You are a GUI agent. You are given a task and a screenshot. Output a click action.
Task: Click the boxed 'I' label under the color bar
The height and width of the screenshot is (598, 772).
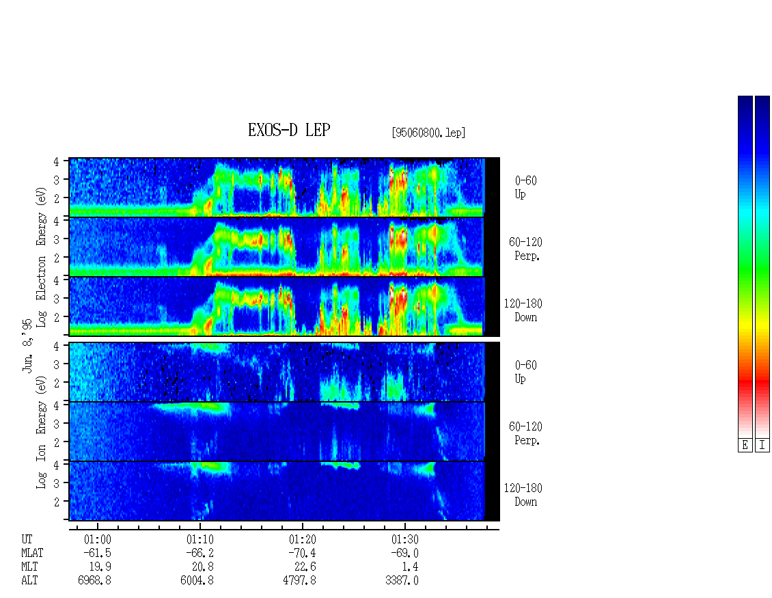point(762,446)
